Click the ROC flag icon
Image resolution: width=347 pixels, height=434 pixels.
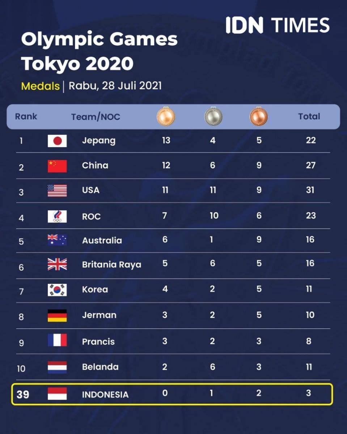(x=57, y=216)
